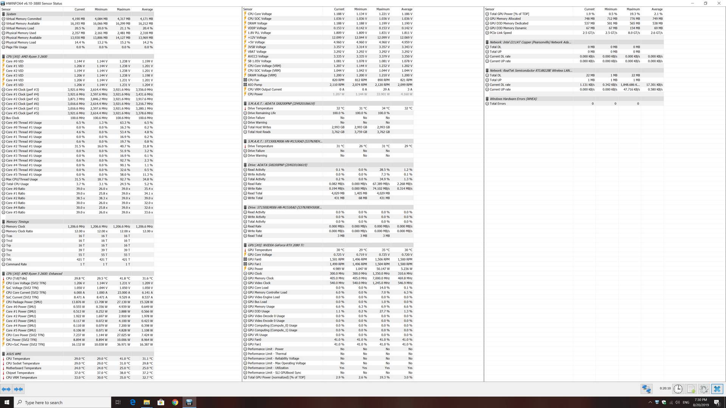The image size is (726, 408).
Task: Select Drive Remaining Life row
Action: point(328,113)
